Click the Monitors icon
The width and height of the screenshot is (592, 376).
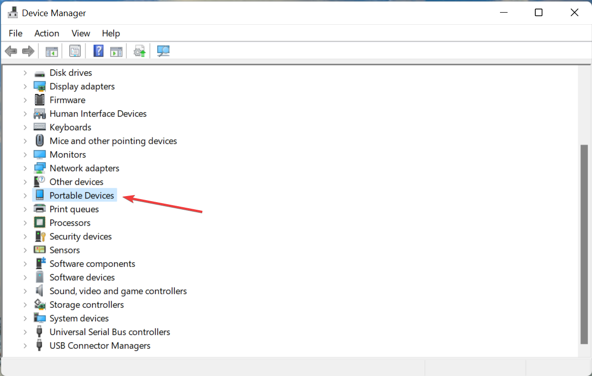[39, 155]
